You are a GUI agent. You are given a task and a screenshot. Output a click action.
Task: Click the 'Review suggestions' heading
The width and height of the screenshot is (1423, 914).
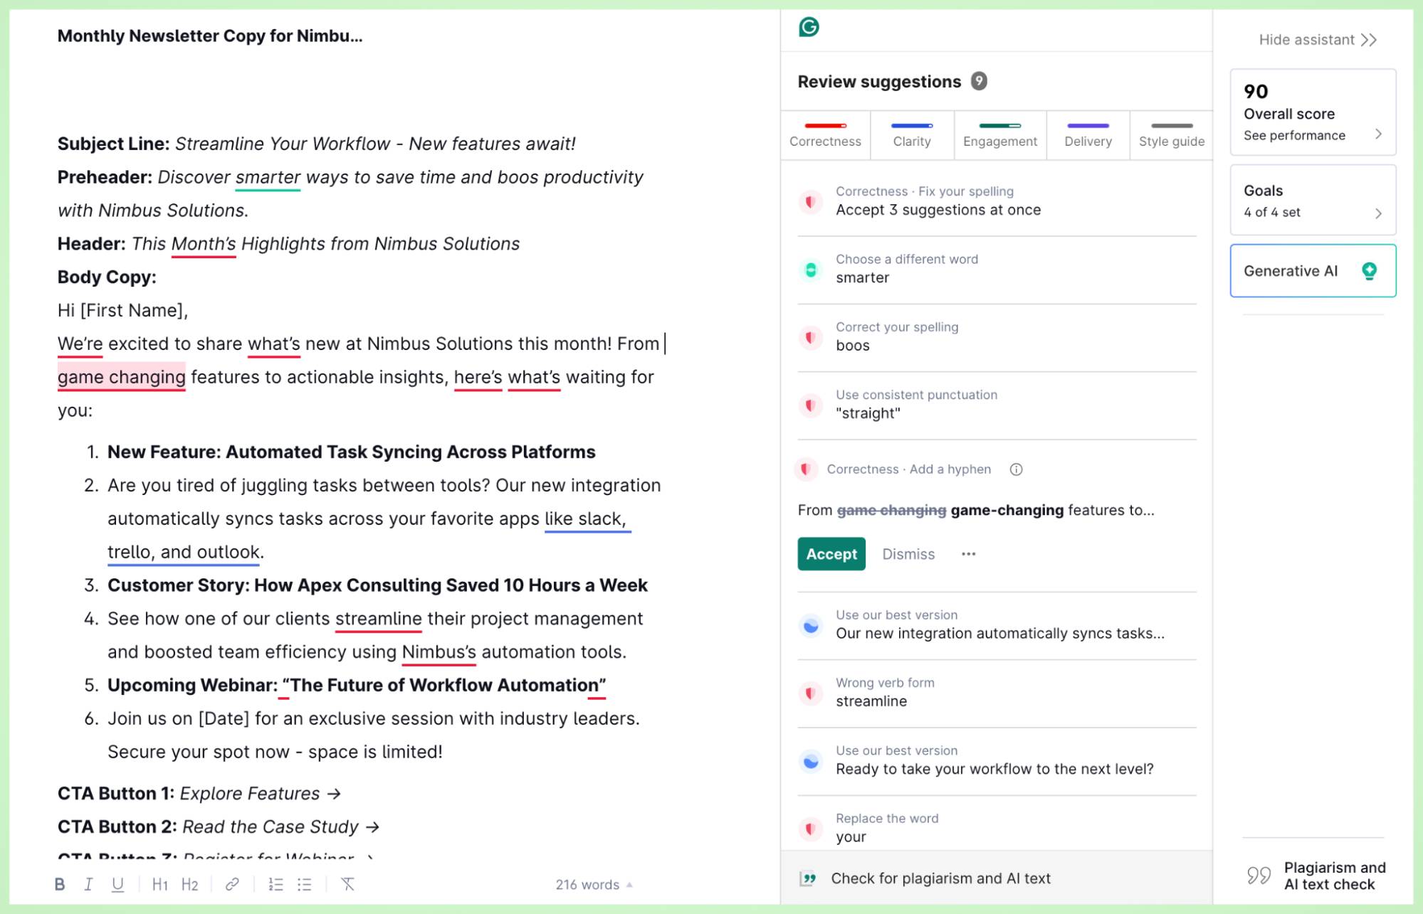coord(879,82)
